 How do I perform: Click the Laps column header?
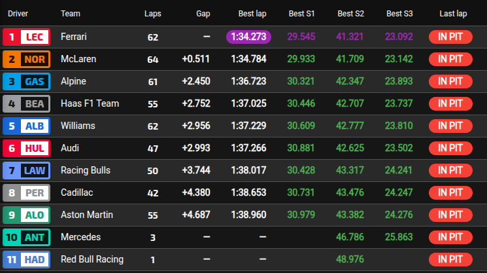coord(152,14)
